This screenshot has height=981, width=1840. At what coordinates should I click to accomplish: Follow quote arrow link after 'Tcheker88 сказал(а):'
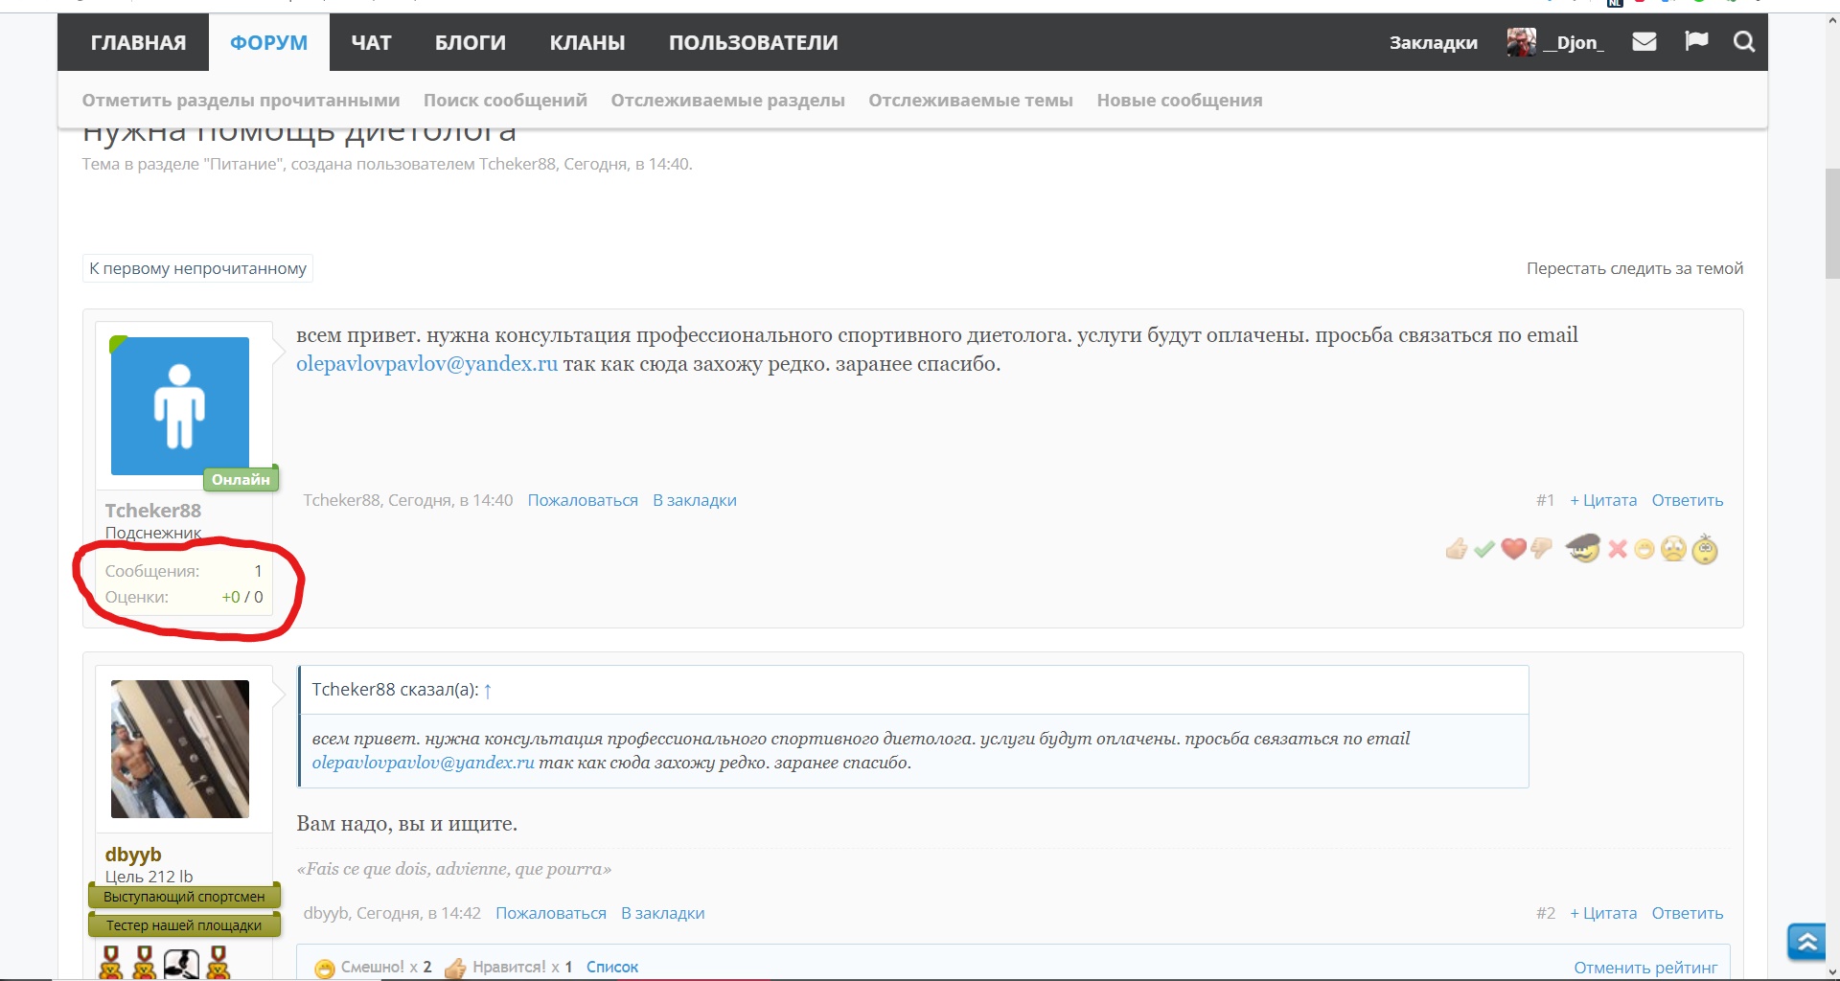tap(488, 691)
